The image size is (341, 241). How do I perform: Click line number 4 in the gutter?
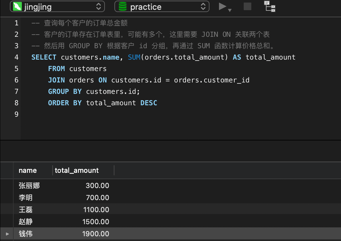(16, 57)
